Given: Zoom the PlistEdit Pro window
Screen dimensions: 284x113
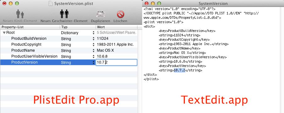Looking at the screenshot, I should tap(17, 3).
